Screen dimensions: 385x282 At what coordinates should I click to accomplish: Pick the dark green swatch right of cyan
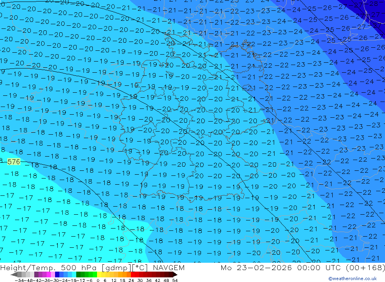(78, 274)
